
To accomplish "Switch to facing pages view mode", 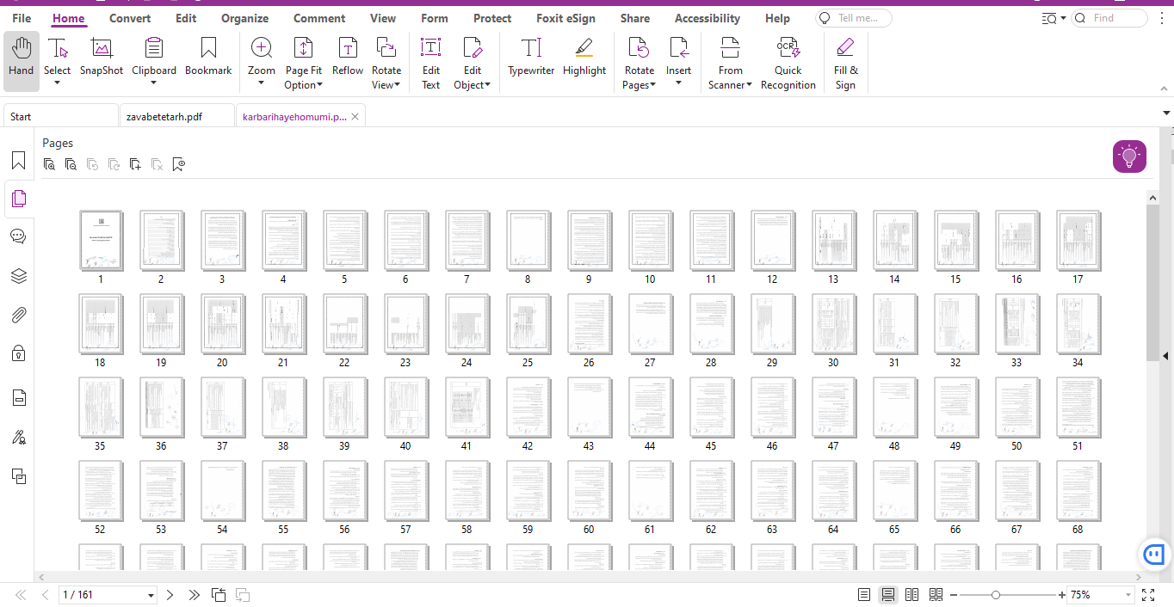I will [x=912, y=595].
